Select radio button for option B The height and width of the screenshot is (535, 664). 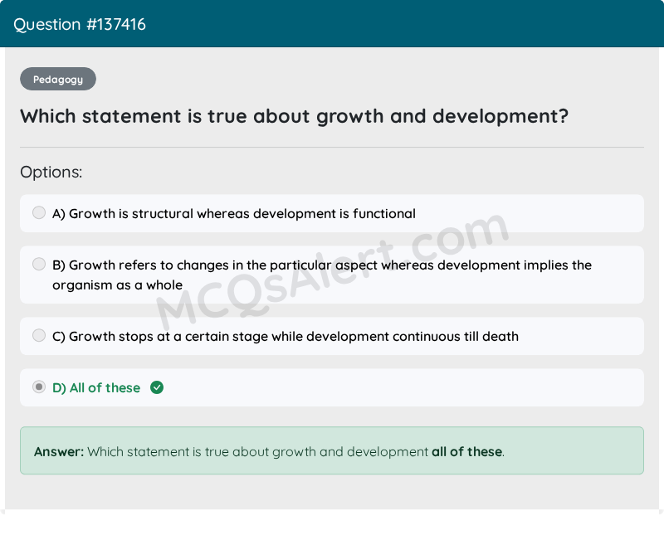coord(39,264)
